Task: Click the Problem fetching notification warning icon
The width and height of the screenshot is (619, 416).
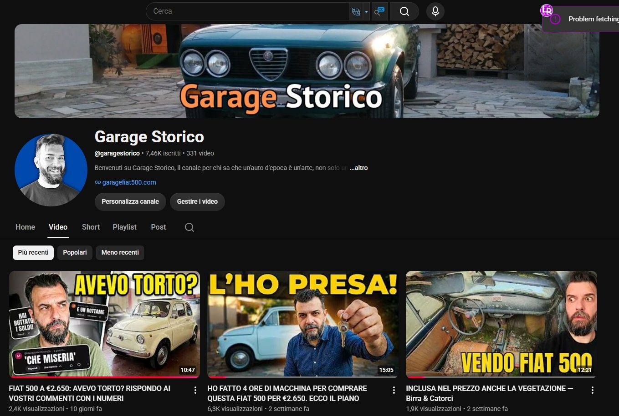Action: click(555, 19)
